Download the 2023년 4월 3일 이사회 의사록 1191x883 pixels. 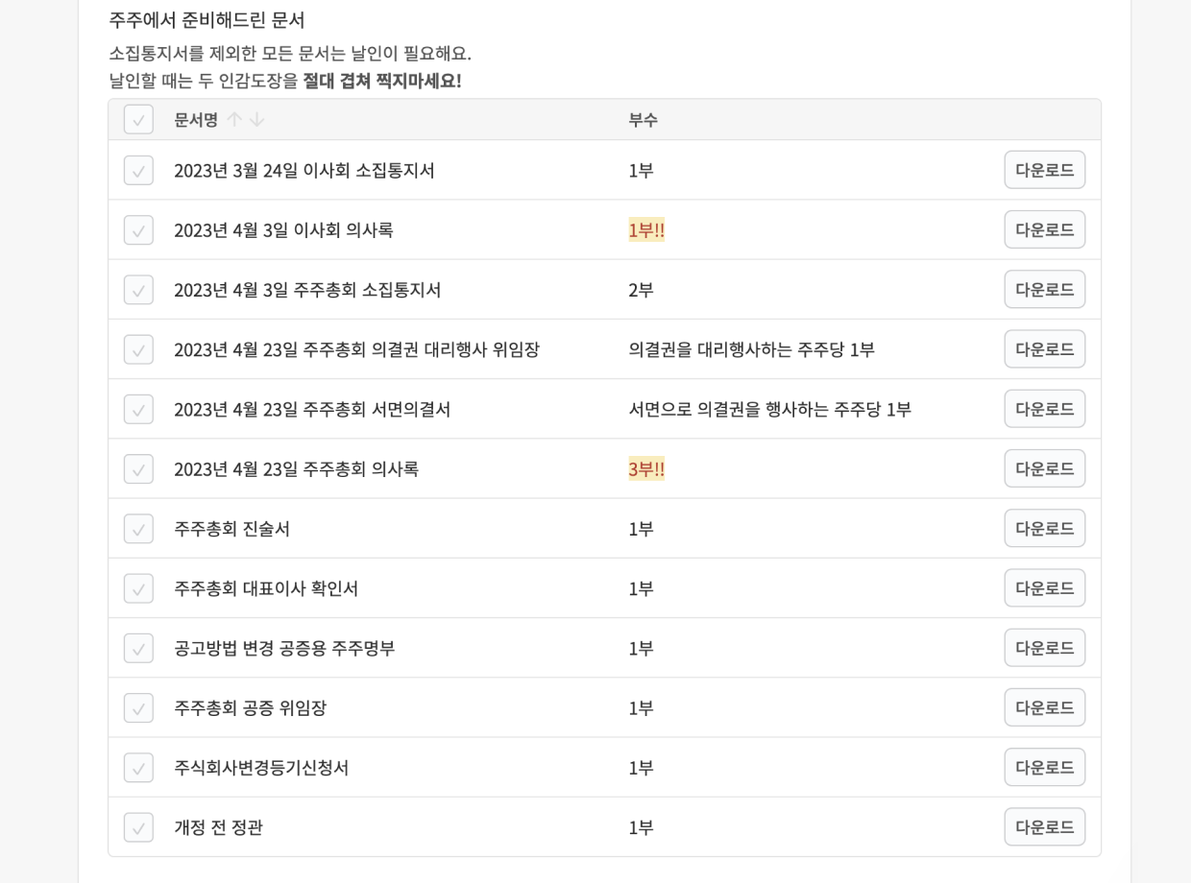(x=1044, y=229)
